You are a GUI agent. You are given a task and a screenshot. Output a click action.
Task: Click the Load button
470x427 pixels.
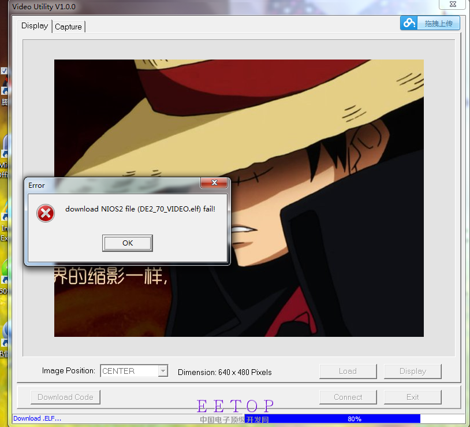coord(348,371)
